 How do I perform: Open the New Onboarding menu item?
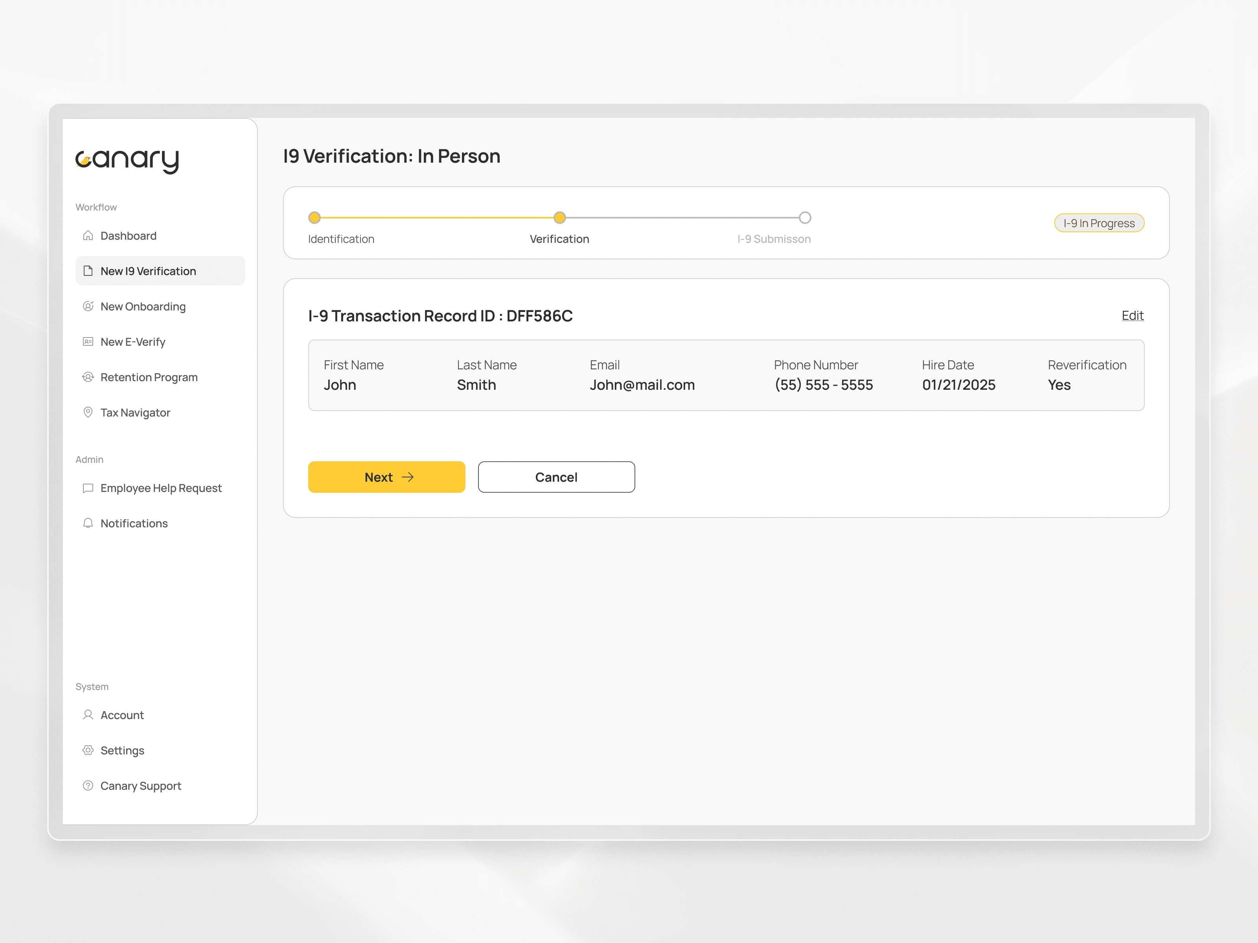pyautogui.click(x=143, y=306)
